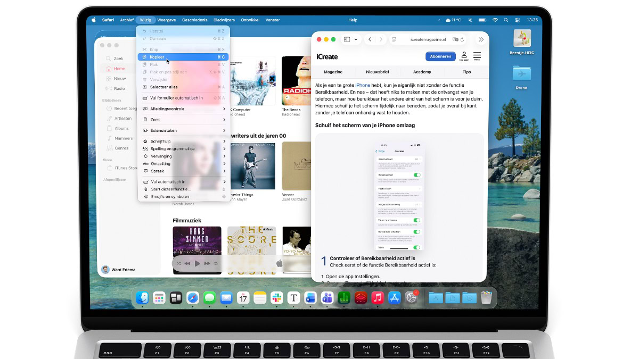Click the icreatemagazine.nl address field
Screen dimensions: 639x359
(428, 39)
